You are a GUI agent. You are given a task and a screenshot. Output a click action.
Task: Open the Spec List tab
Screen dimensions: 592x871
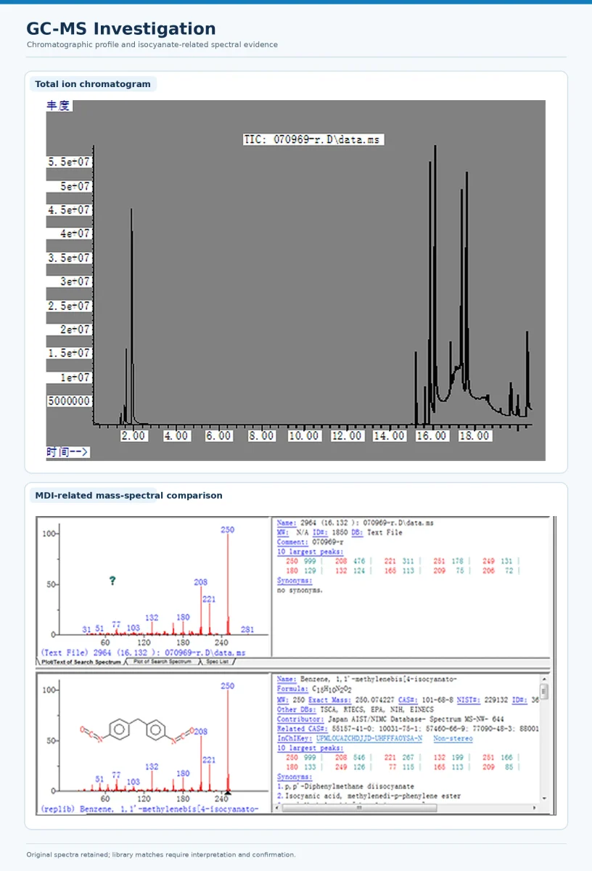(x=218, y=662)
